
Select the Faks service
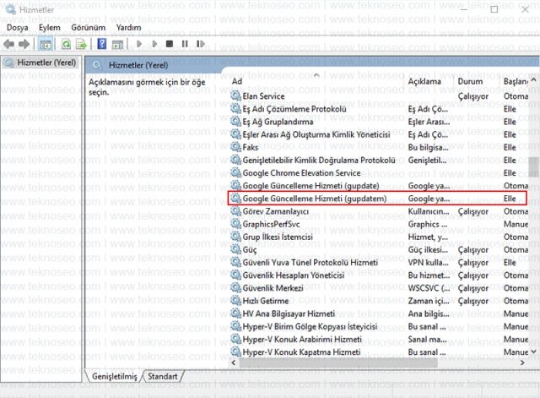[x=379, y=147]
